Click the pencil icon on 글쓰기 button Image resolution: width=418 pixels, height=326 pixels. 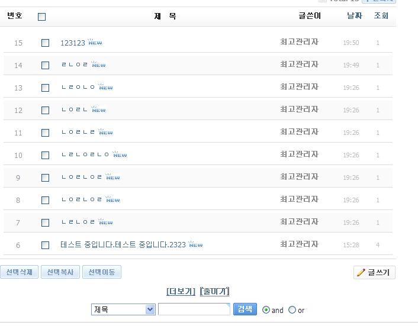click(x=361, y=273)
